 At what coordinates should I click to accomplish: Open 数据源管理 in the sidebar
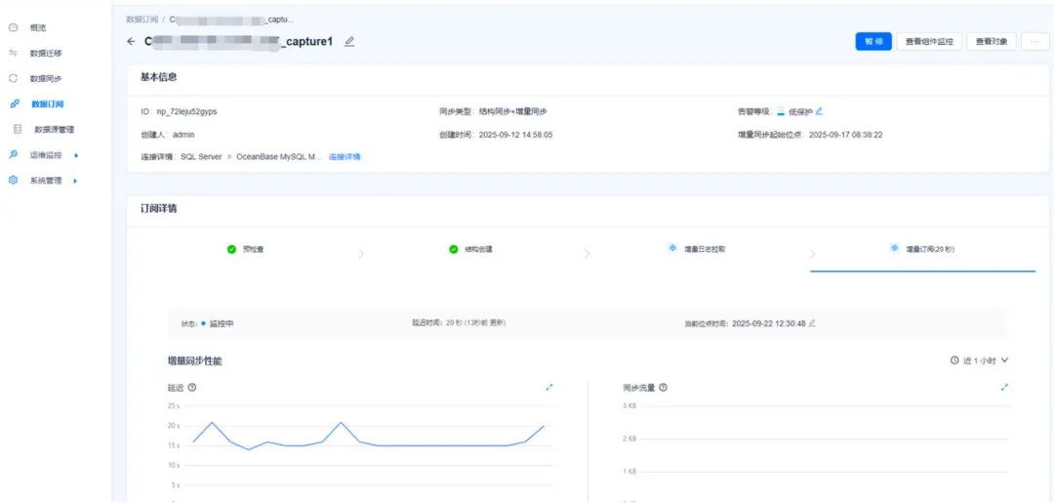54,129
